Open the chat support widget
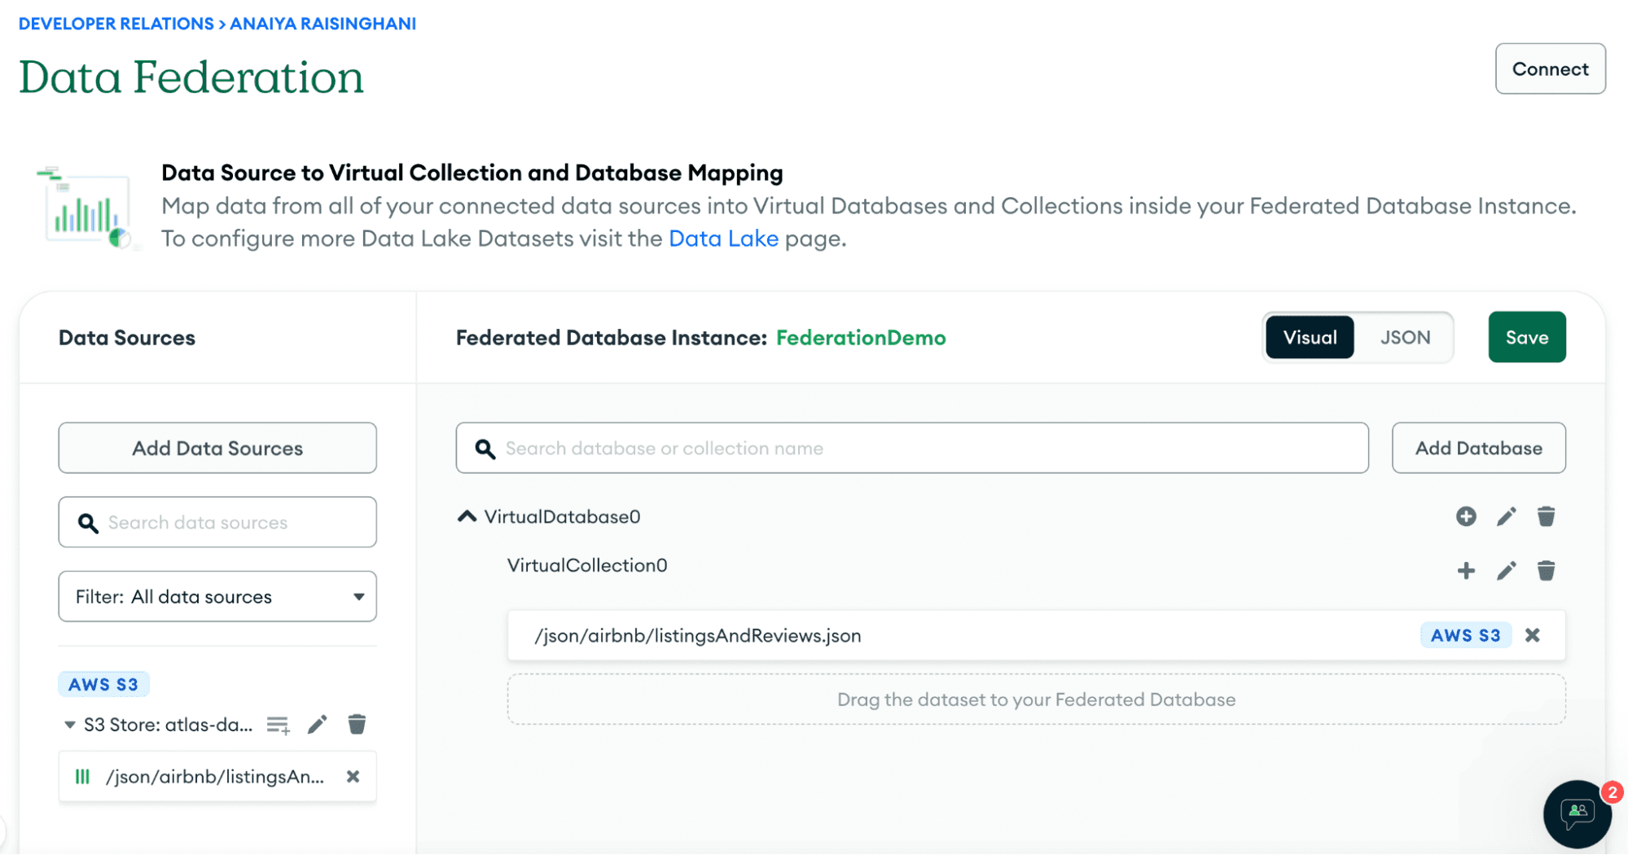 coord(1577,813)
